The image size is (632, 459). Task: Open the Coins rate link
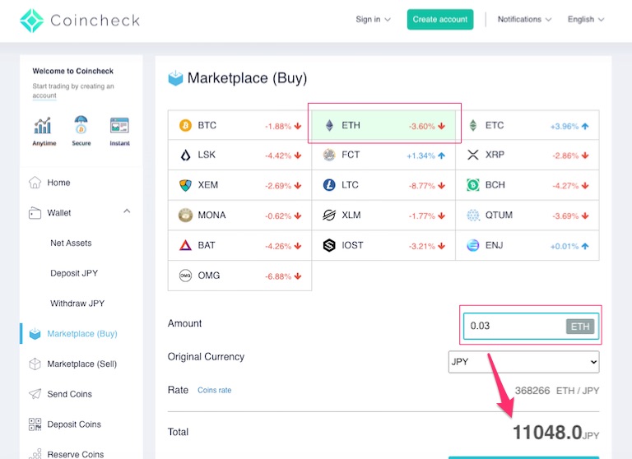pyautogui.click(x=215, y=390)
